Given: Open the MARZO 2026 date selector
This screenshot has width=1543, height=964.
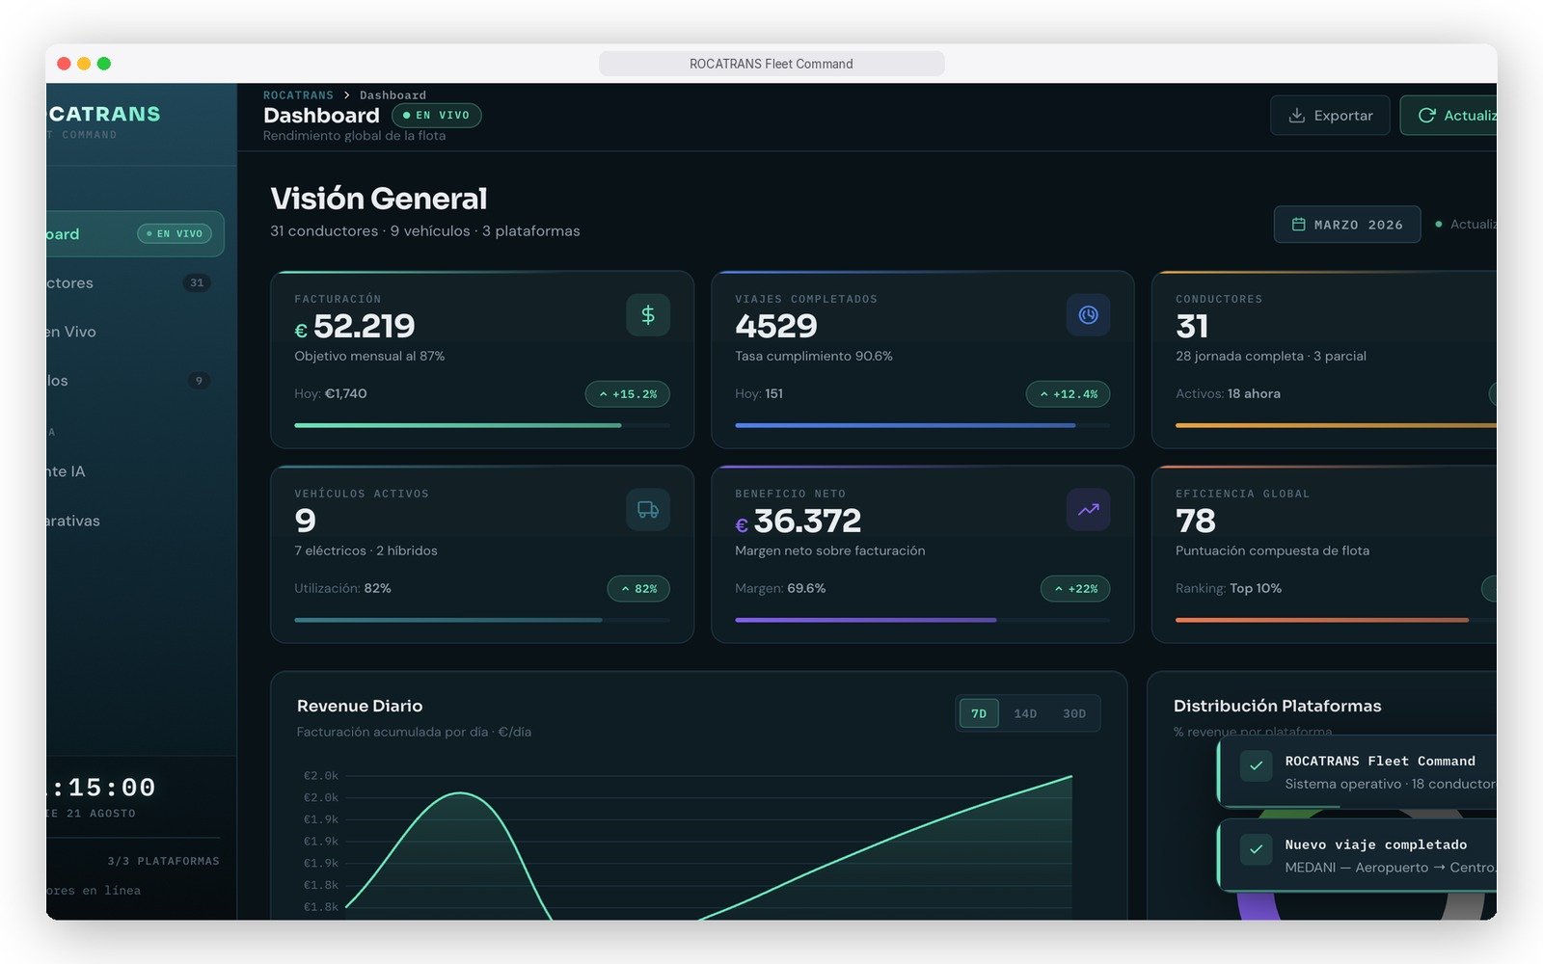Looking at the screenshot, I should pos(1347,225).
